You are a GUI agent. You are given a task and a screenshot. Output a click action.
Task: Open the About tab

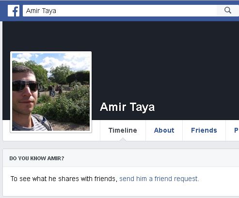click(x=164, y=130)
